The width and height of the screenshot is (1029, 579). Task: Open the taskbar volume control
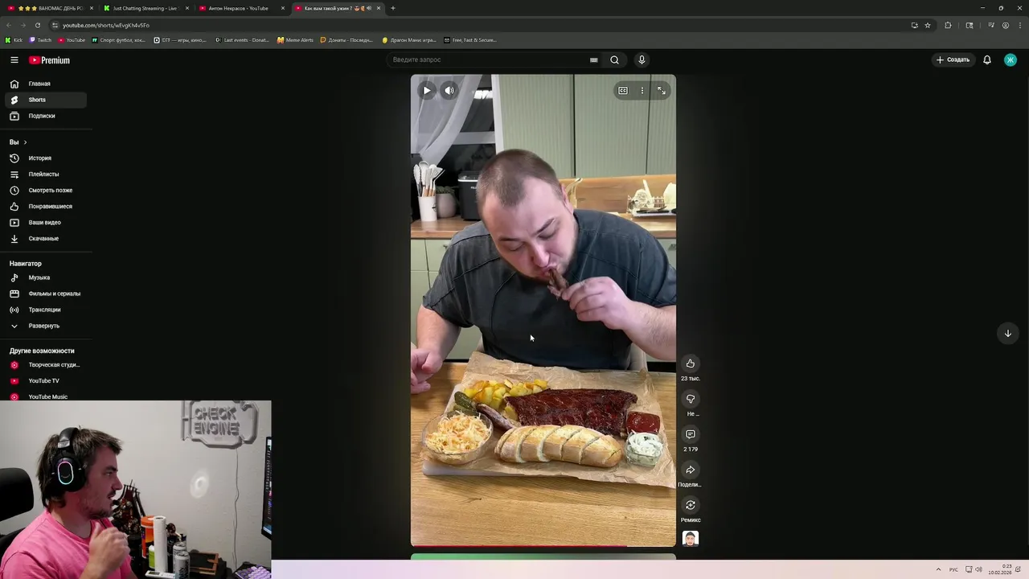[x=979, y=569]
